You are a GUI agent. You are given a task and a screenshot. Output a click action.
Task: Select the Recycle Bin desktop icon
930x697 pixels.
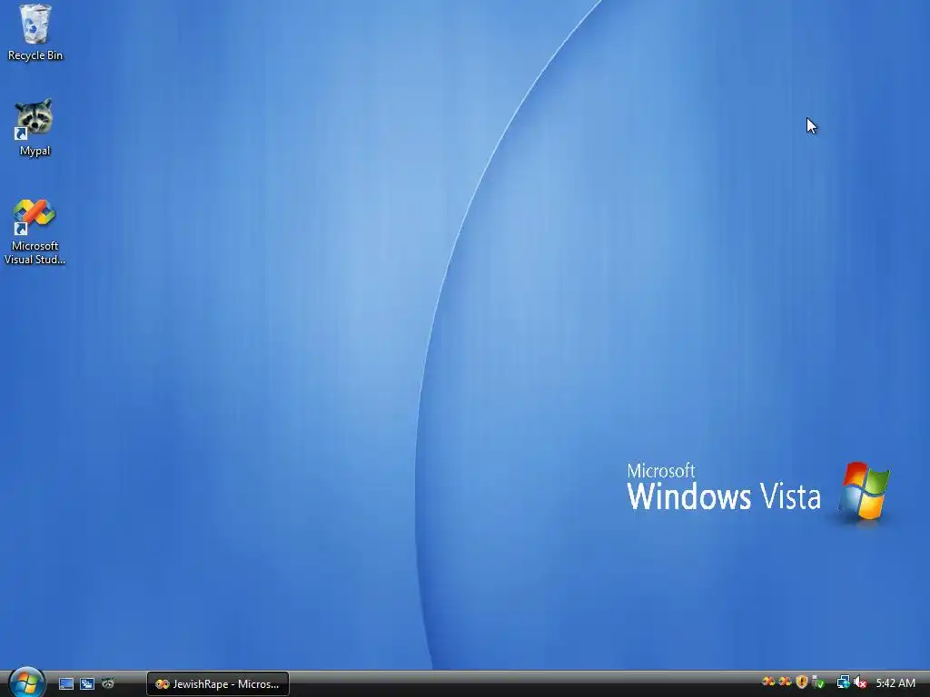(35, 32)
